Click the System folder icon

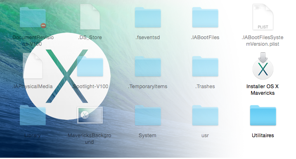coord(148,115)
